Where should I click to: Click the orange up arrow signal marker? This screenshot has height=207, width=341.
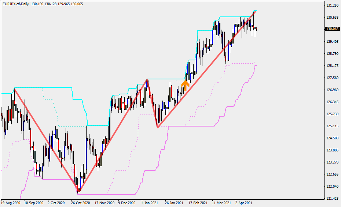186,86
